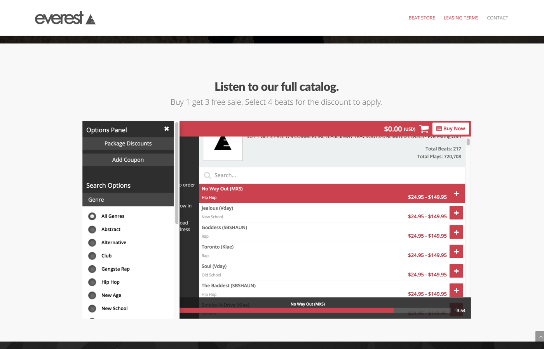Open the shopping cart icon

click(424, 129)
